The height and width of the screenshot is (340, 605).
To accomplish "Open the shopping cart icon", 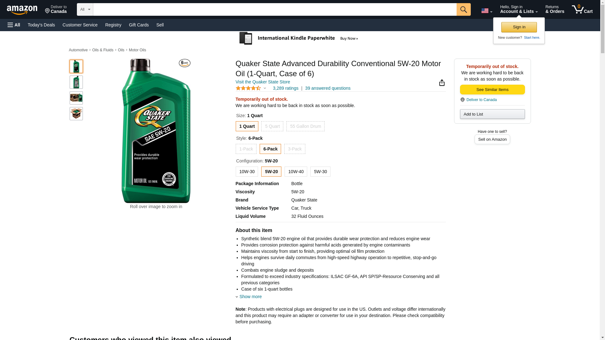I will pyautogui.click(x=582, y=9).
